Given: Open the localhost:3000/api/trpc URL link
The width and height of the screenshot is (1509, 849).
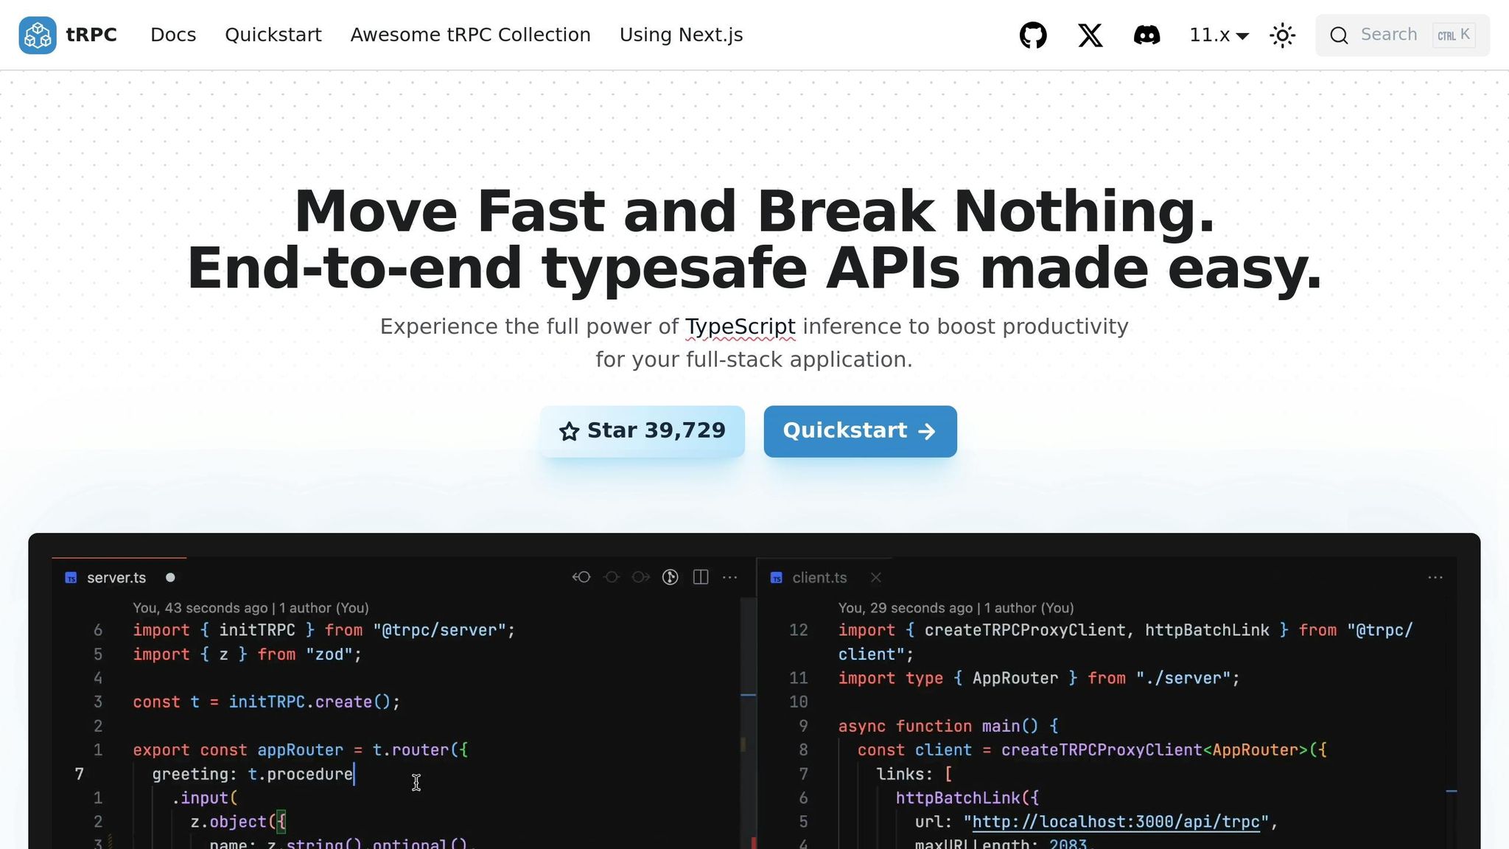Looking at the screenshot, I should [1116, 822].
